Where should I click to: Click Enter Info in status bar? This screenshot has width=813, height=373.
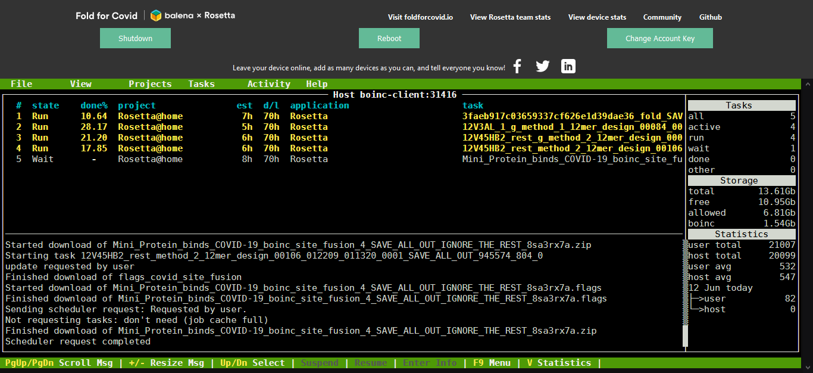(430, 363)
